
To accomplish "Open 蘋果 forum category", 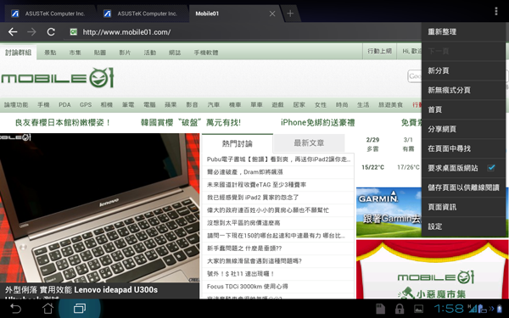I will tap(171, 104).
